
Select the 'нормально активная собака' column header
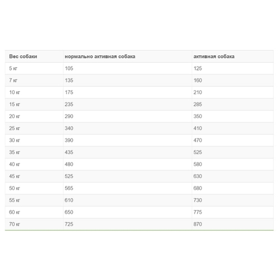[x=100, y=57]
